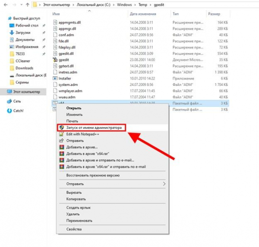Choose Изменить in the context menu
This screenshot has height=247, width=259.
[74, 115]
